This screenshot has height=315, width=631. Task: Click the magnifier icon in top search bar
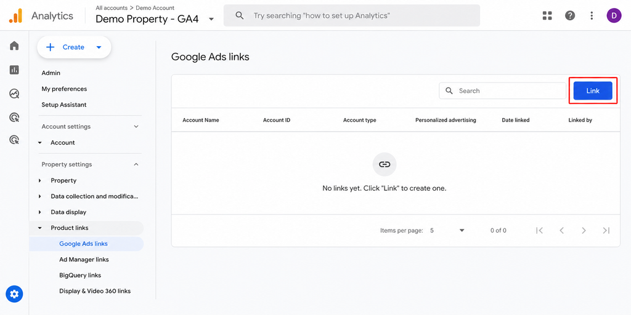[x=240, y=15]
